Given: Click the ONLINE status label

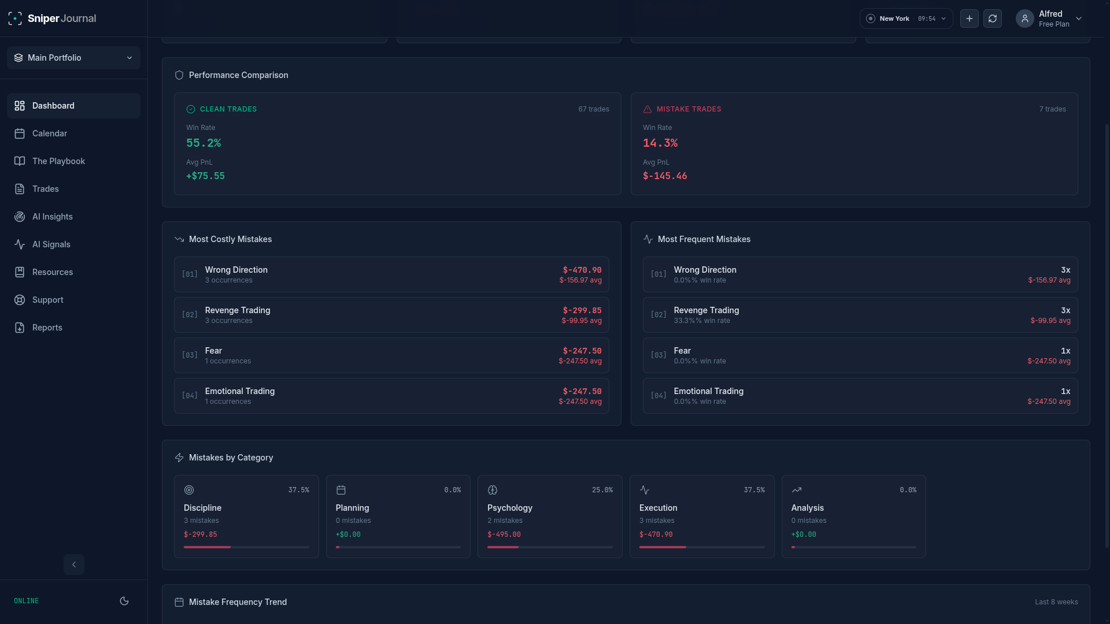Looking at the screenshot, I should (x=27, y=601).
